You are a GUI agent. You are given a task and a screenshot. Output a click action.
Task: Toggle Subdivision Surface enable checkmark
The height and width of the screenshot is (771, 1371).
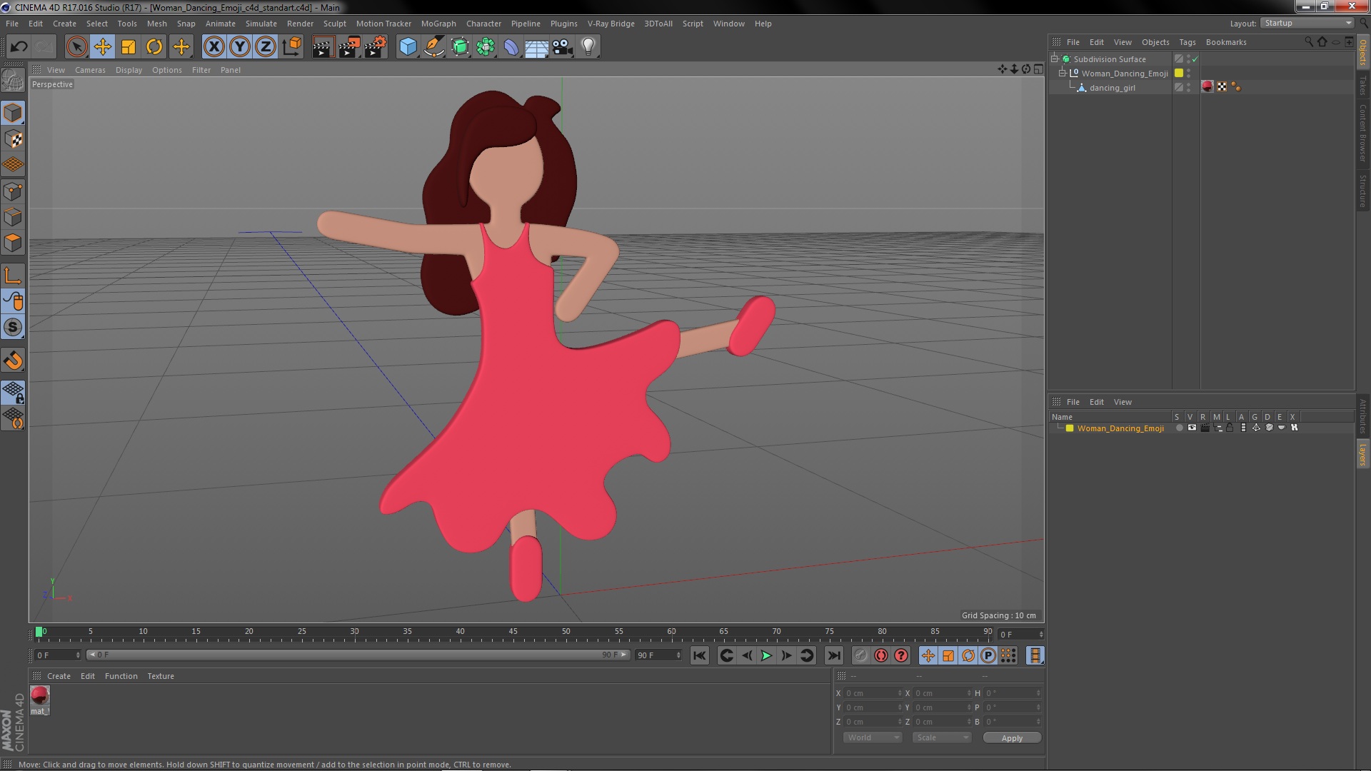[1195, 59]
